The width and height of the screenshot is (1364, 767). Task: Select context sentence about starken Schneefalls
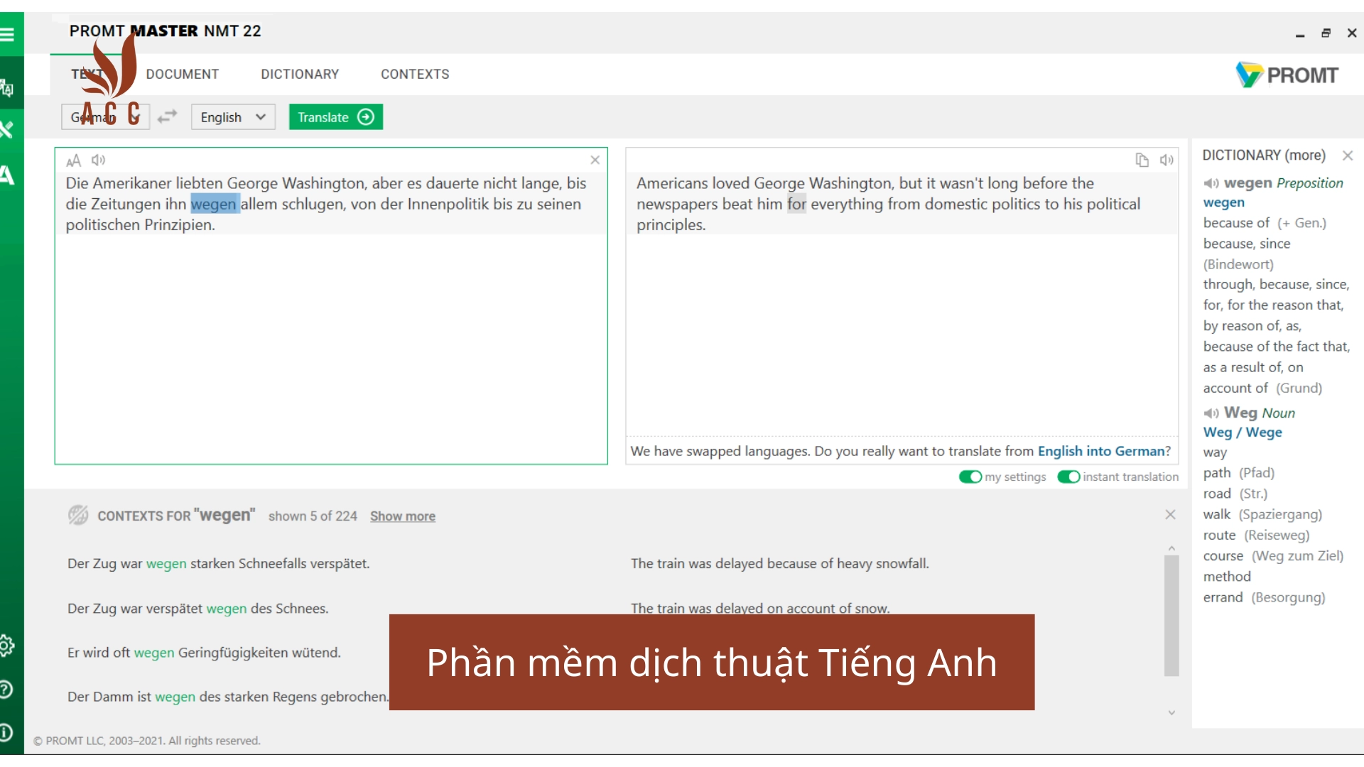click(x=218, y=563)
